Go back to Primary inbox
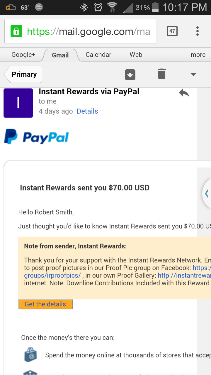This screenshot has height=375, width=211. pyautogui.click(x=23, y=74)
